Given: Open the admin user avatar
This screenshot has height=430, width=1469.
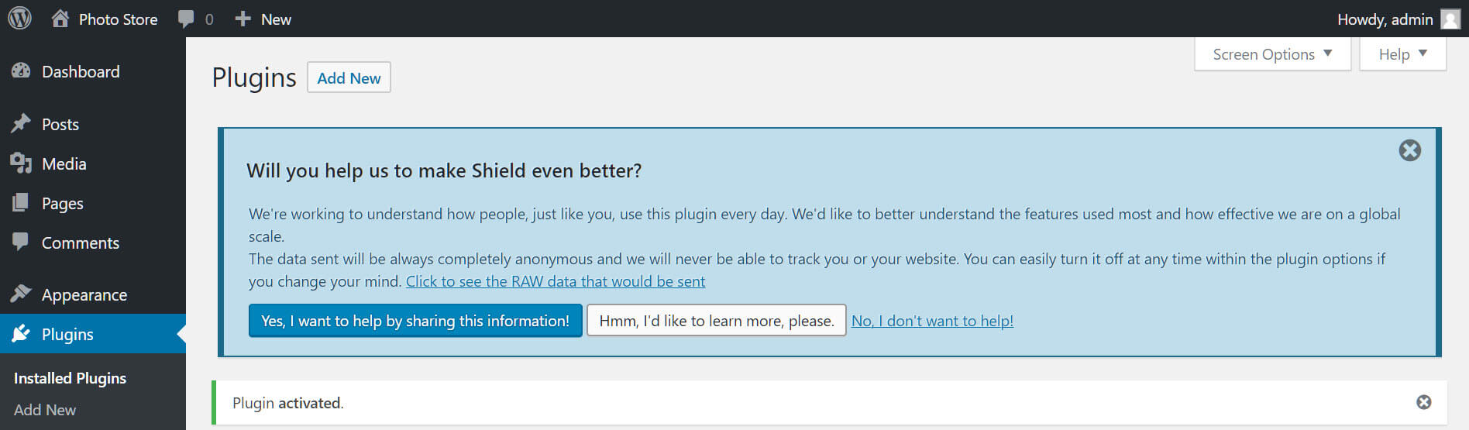Looking at the screenshot, I should point(1450,19).
